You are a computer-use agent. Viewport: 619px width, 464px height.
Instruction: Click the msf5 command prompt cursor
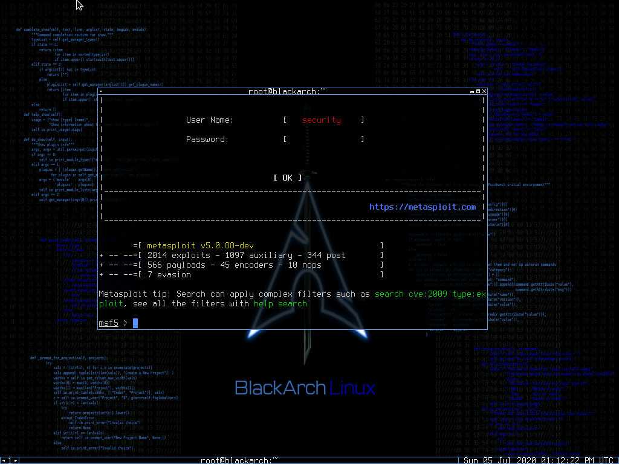point(135,323)
